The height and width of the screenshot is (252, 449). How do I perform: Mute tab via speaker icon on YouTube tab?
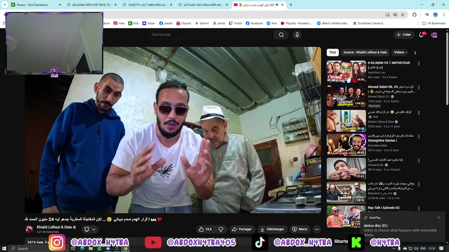277,5
